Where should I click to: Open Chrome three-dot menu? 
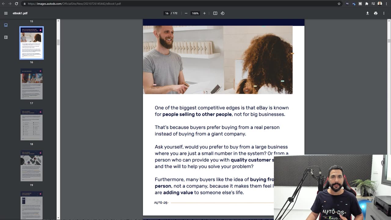click(x=386, y=4)
